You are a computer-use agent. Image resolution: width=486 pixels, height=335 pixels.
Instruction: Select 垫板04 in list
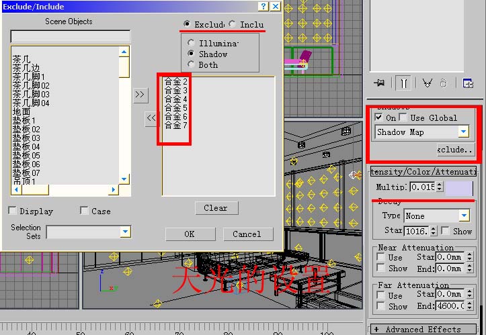(x=26, y=146)
